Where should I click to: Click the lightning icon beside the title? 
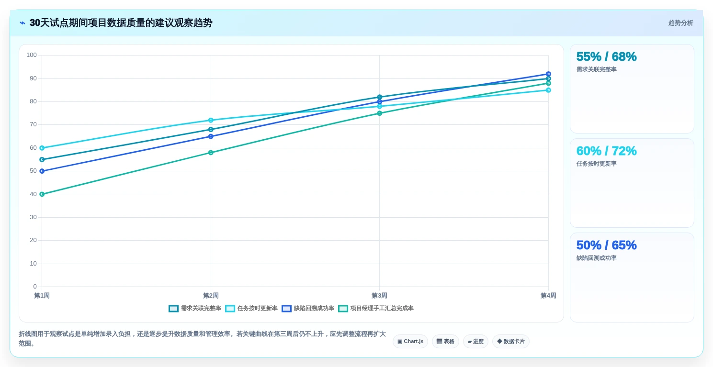[23, 23]
